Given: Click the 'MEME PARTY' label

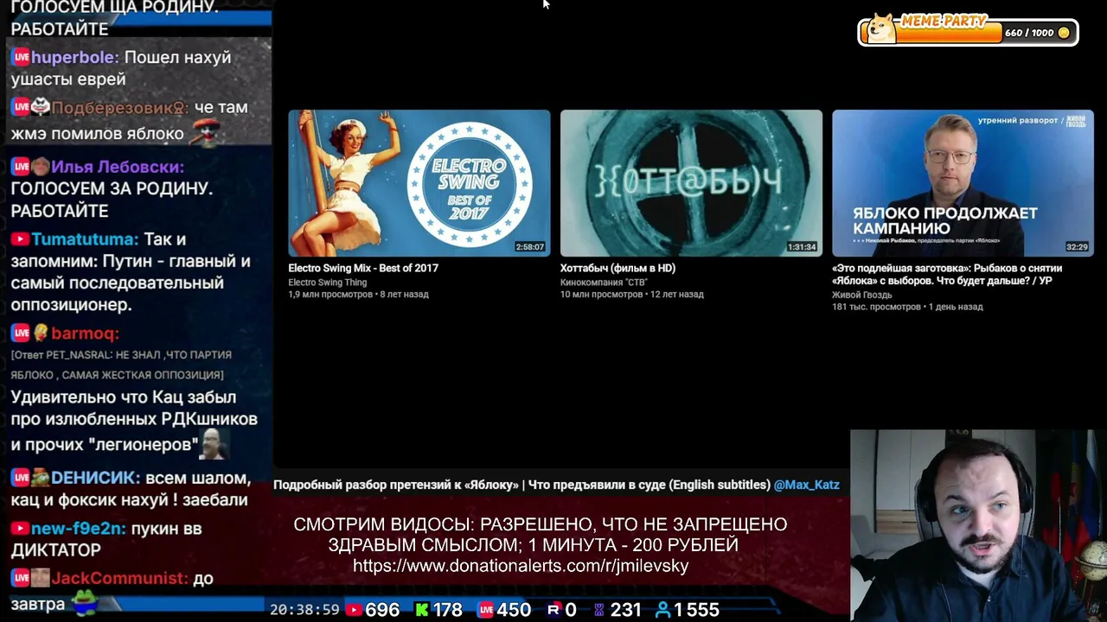Looking at the screenshot, I should pos(944,21).
